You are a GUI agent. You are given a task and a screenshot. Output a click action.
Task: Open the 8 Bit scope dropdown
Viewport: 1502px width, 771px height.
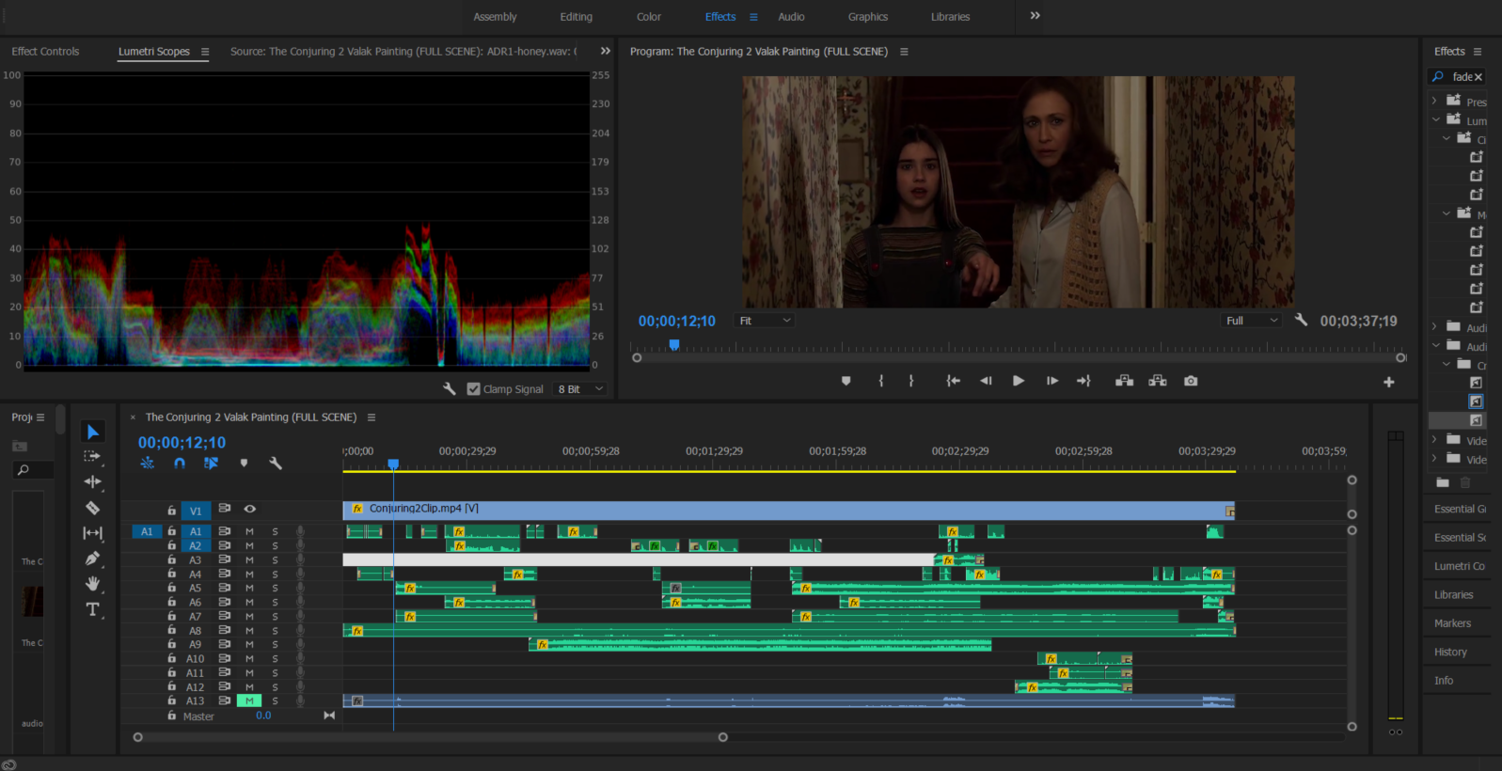click(x=579, y=388)
